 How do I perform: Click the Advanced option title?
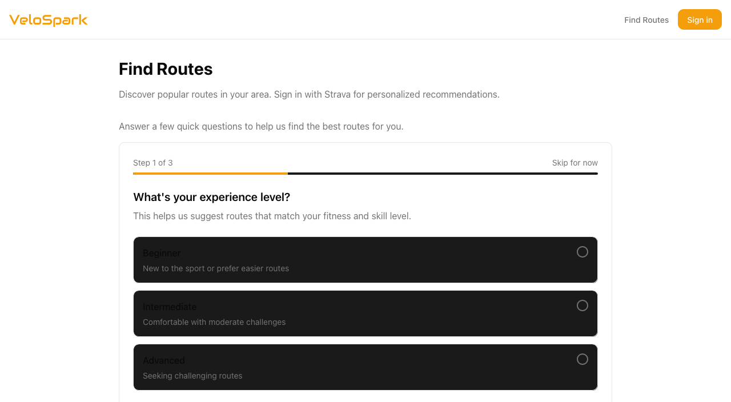pos(164,360)
